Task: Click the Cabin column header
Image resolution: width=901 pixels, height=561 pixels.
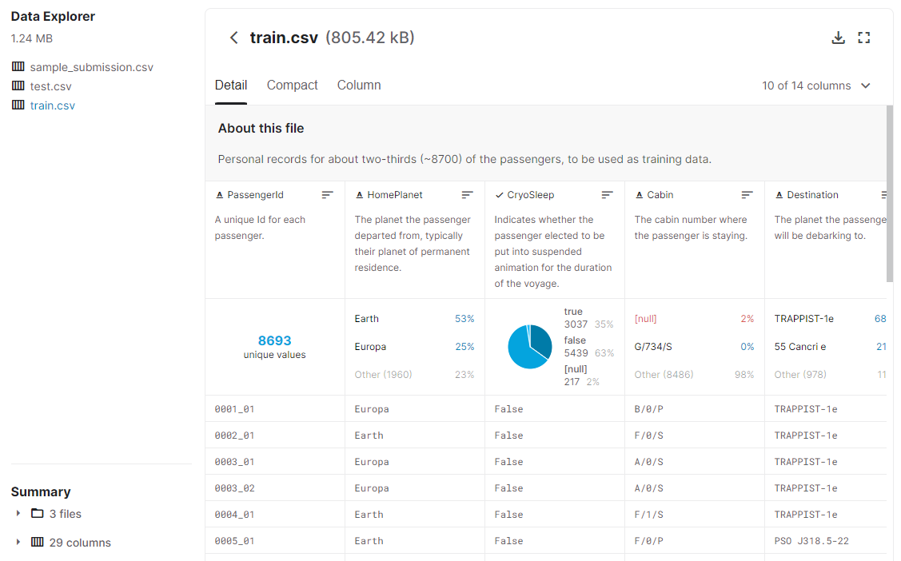Action: point(660,195)
